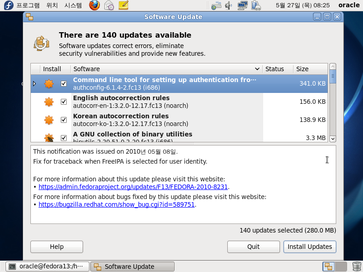Click the FreeIPA traceback fix description
Viewport: 363px width, 272px height.
coord(120,161)
